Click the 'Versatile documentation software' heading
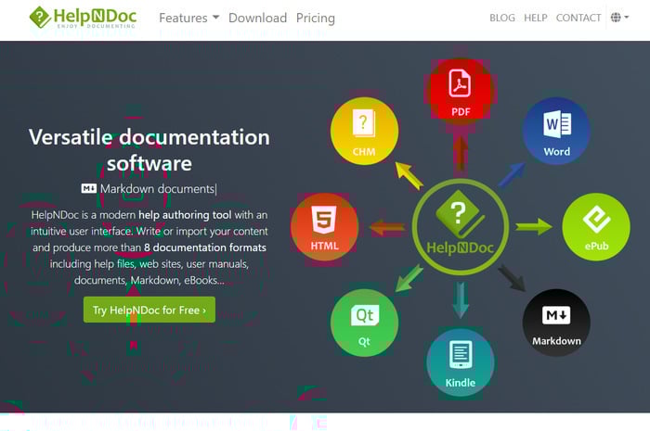Screen dimensions: 650x431 click(x=149, y=150)
